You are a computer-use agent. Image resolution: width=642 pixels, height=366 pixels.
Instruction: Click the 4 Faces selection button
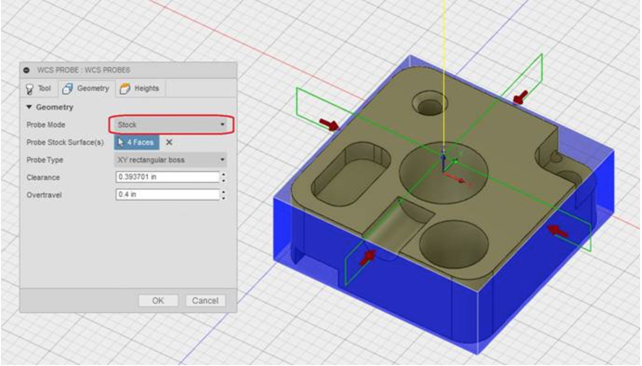tap(137, 142)
